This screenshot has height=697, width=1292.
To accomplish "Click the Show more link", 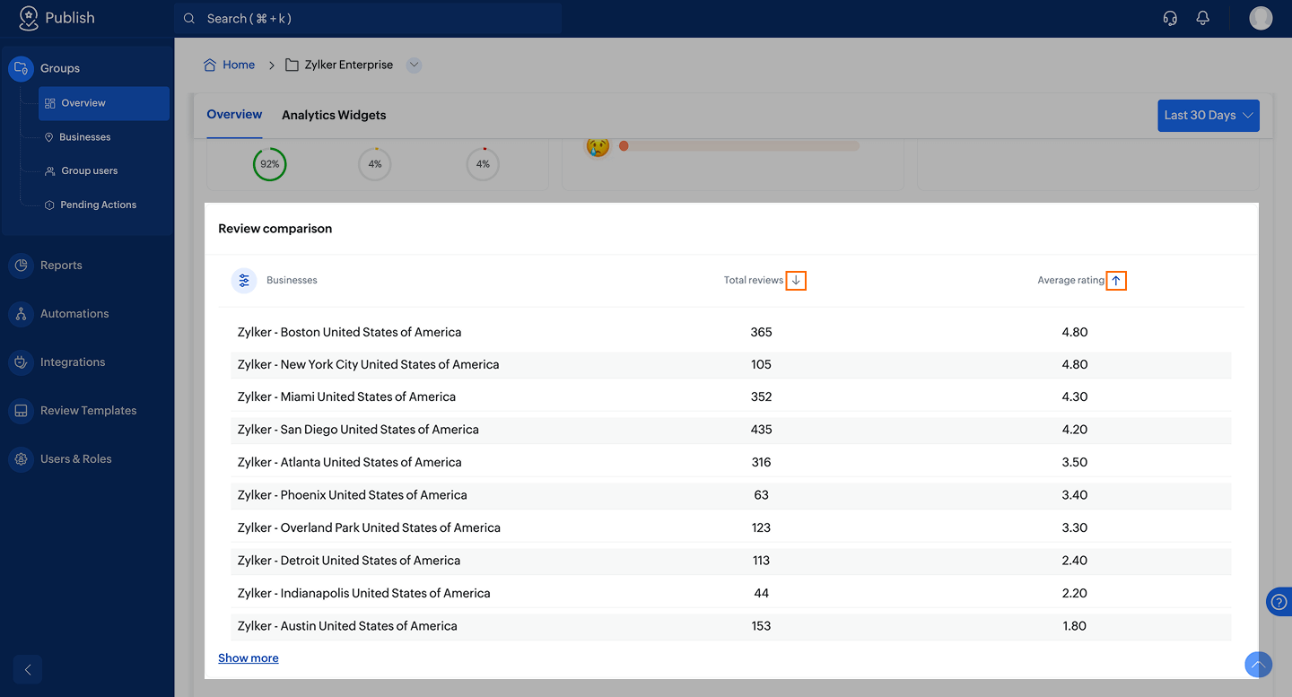I will 249,658.
